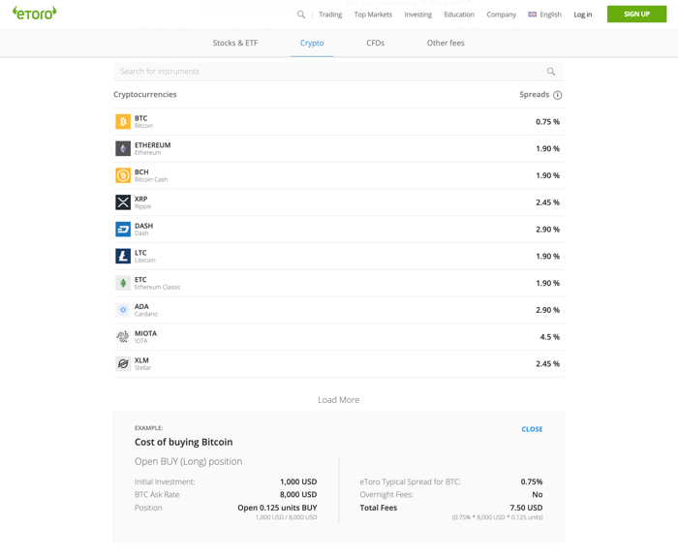The height and width of the screenshot is (558, 678).
Task: Click the Open 0.125 units BUY value
Action: pos(277,508)
